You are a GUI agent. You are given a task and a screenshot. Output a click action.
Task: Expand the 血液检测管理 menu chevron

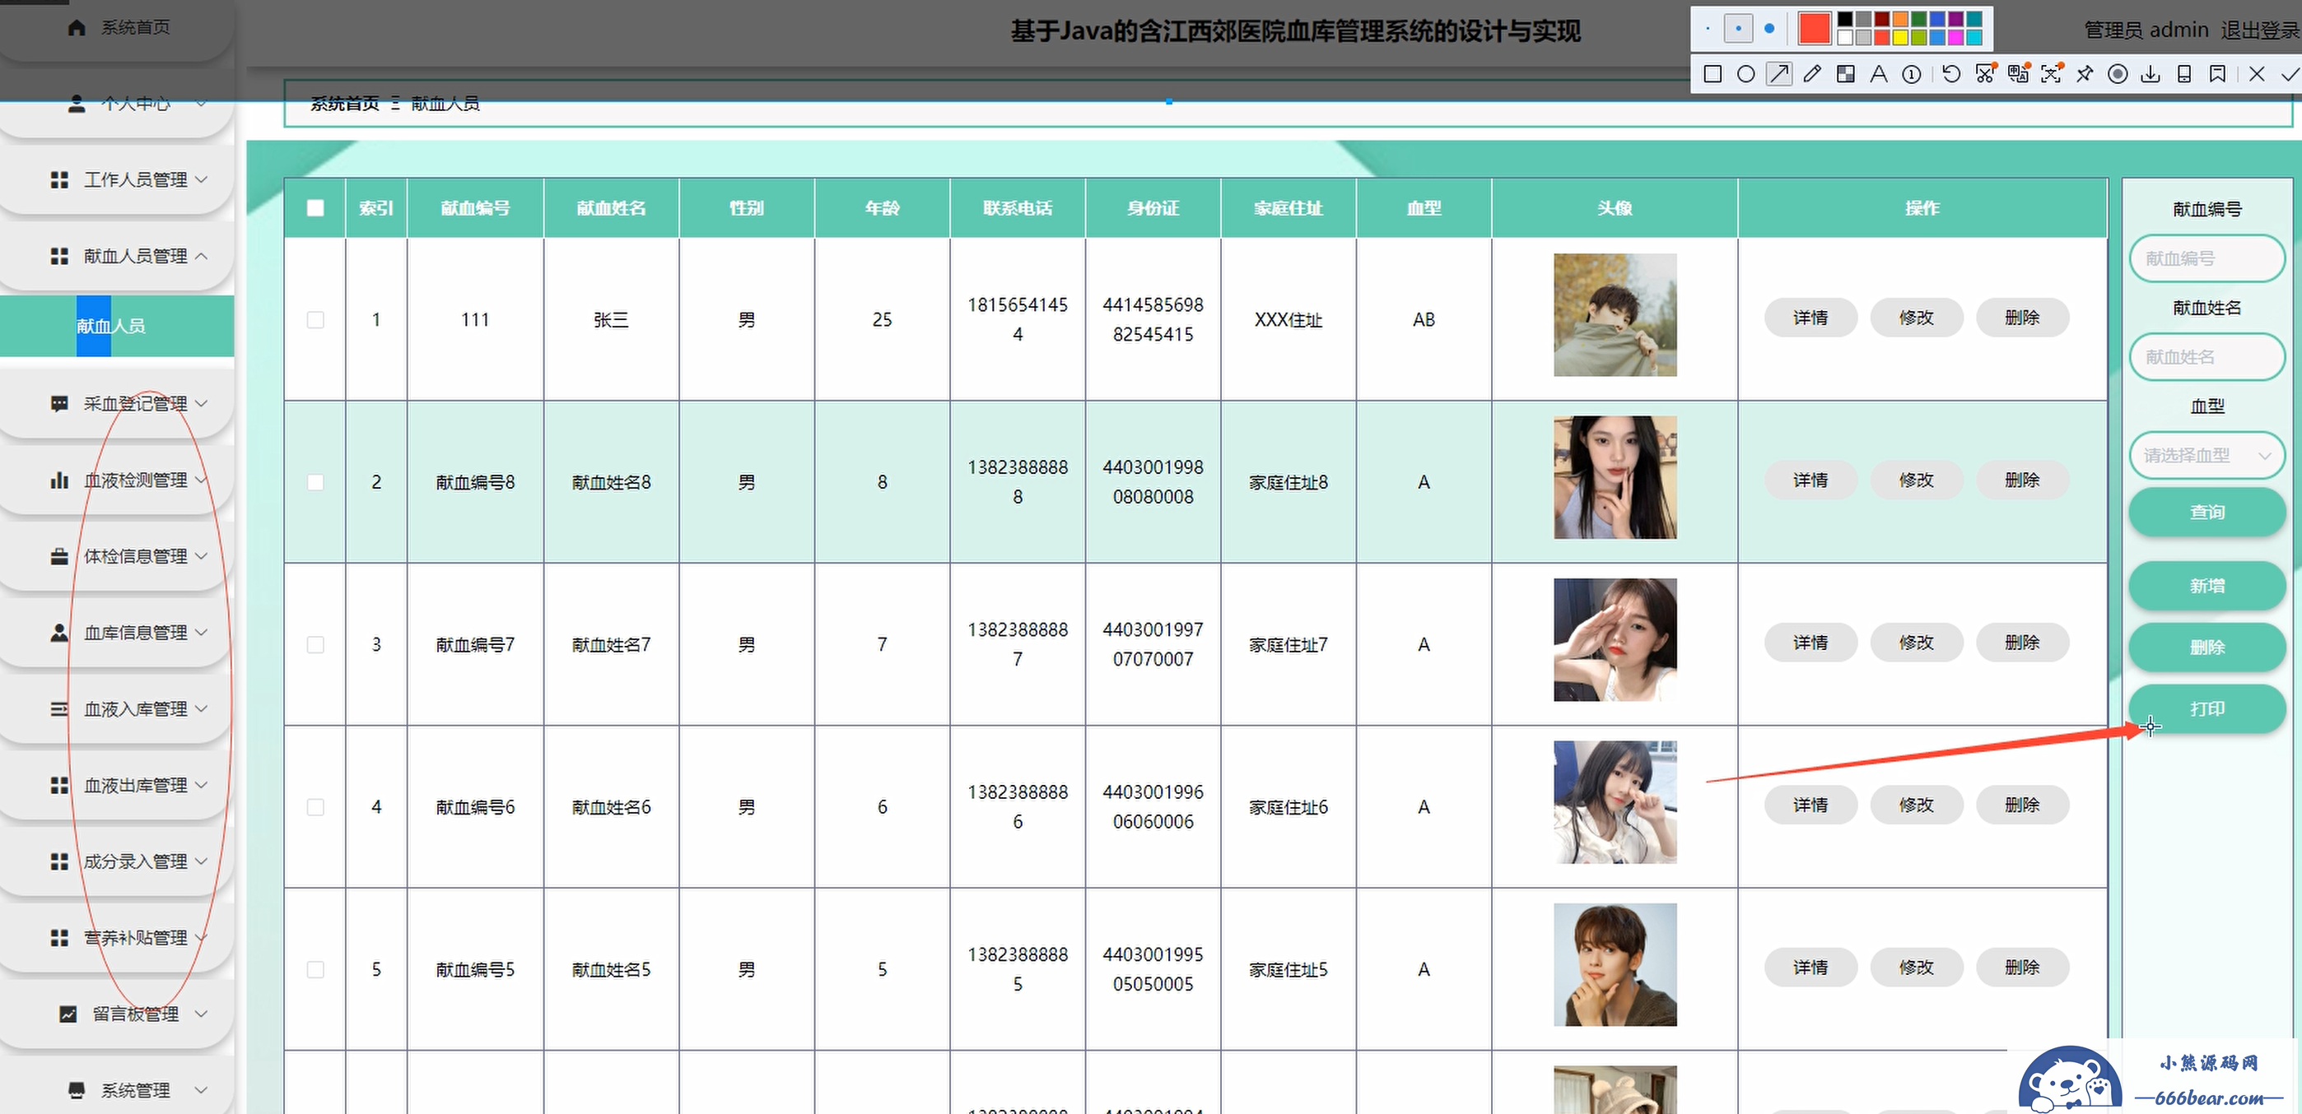coord(202,480)
